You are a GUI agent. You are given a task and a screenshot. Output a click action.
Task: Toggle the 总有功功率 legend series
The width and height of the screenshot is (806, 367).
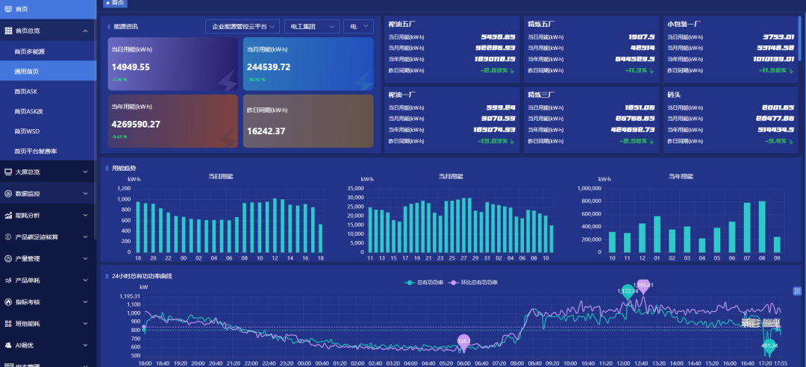click(425, 282)
